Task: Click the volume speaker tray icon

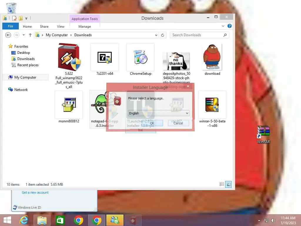Action: (x=273, y=220)
